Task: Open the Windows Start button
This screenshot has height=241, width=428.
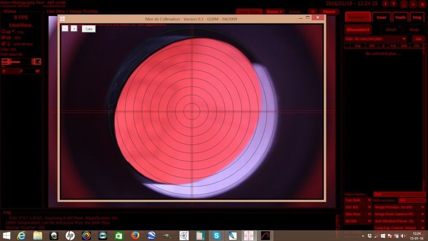Action: (6, 236)
